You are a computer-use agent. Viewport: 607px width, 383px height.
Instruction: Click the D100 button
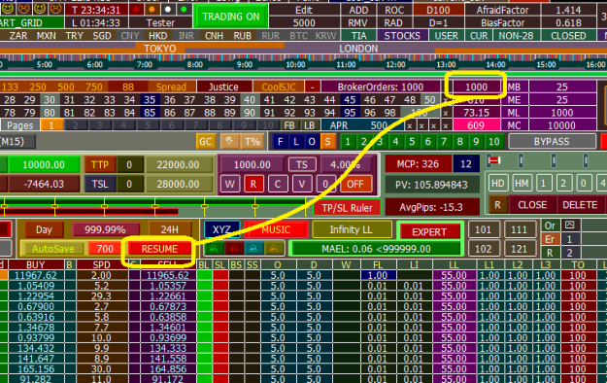click(x=438, y=10)
